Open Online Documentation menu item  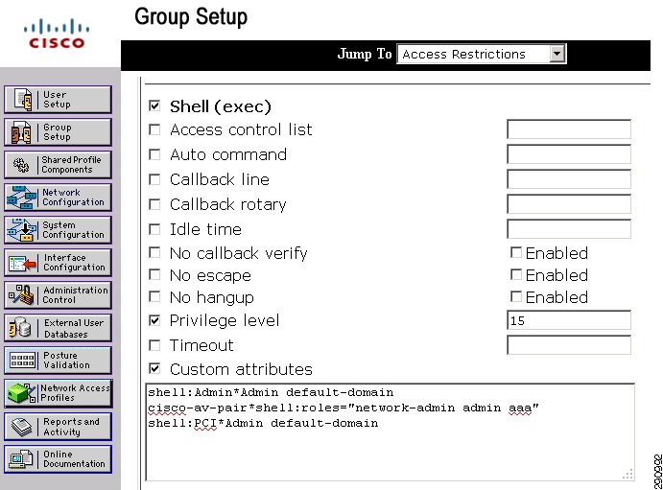point(58,459)
